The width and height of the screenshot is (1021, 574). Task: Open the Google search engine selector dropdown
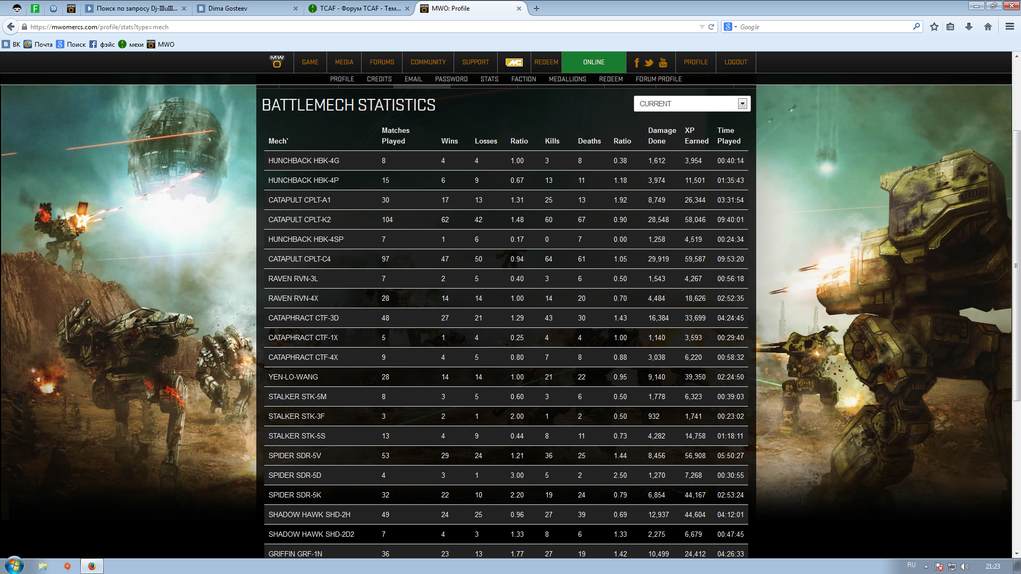(731, 27)
